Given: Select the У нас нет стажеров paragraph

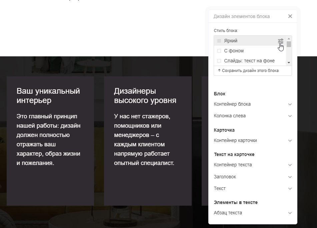Looking at the screenshot, I should (144, 140).
